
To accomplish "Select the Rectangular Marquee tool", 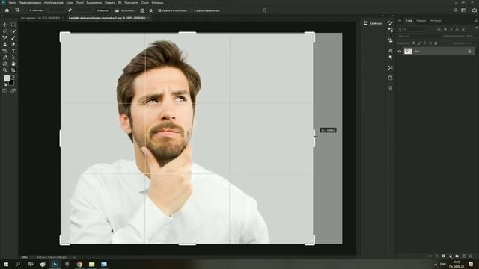I will [13, 25].
